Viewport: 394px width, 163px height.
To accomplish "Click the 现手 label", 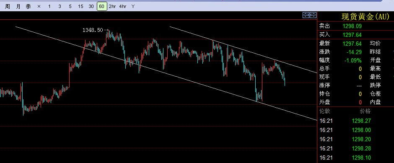I will (x=325, y=77).
